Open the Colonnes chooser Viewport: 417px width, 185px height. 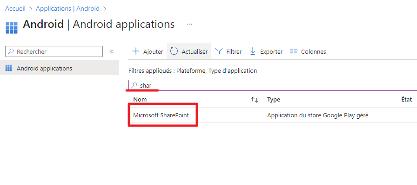tap(308, 51)
